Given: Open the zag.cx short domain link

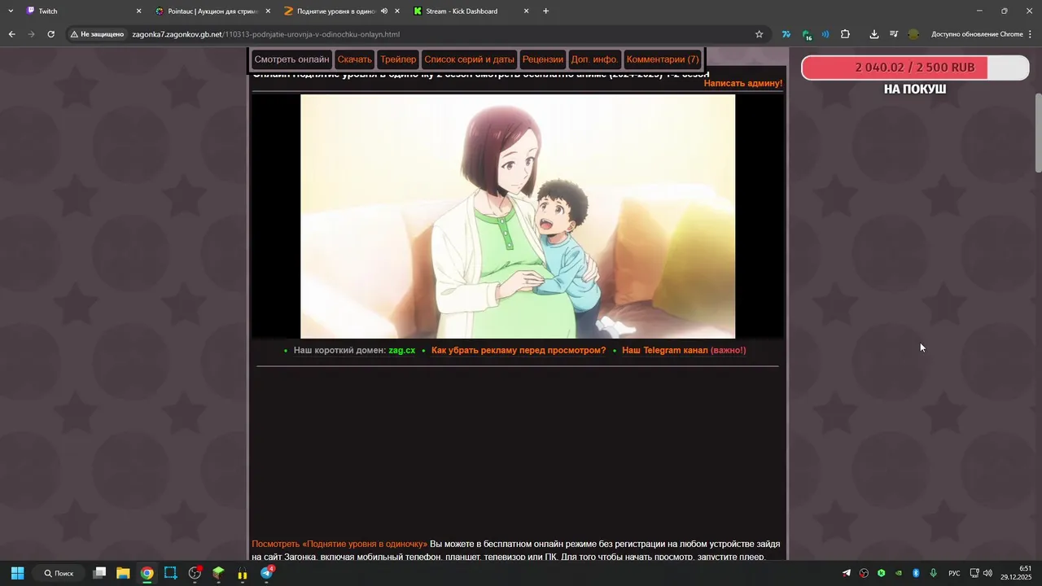Looking at the screenshot, I should (x=402, y=351).
